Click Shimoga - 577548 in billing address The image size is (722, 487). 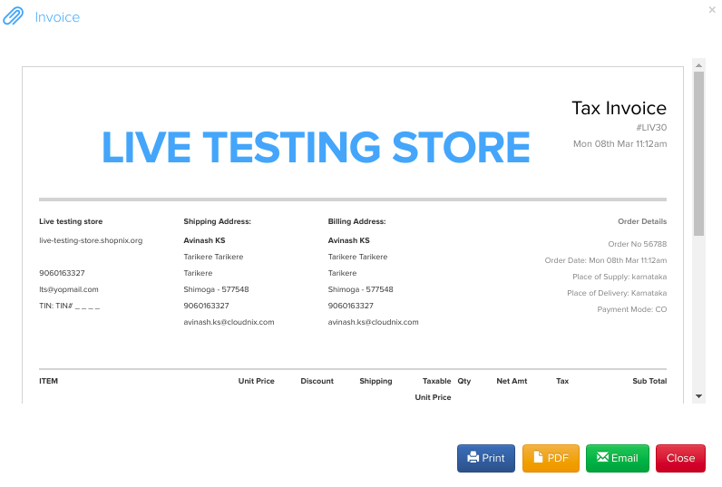360,289
